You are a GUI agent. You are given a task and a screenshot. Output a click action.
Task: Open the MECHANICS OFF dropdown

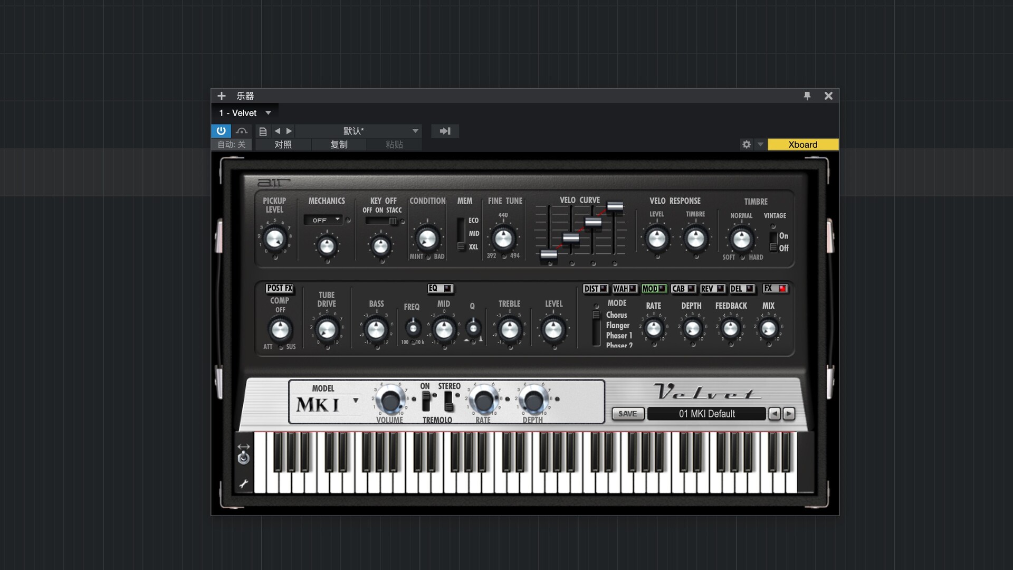[x=323, y=220]
